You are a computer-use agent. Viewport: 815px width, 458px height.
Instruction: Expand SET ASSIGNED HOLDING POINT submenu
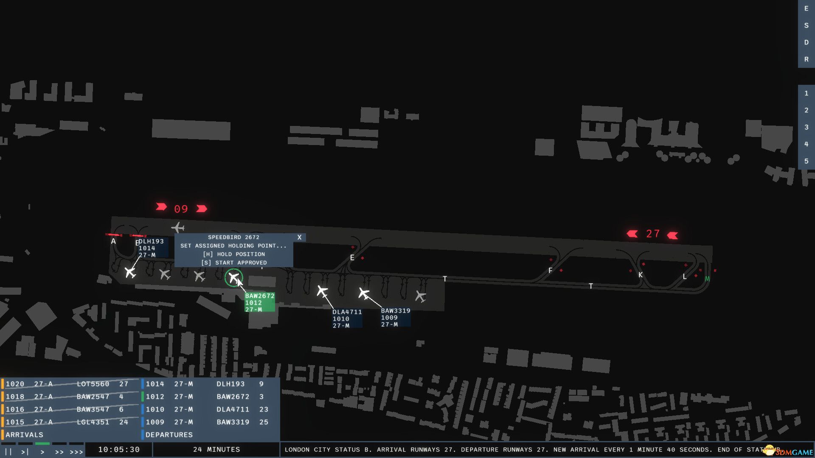click(x=233, y=246)
